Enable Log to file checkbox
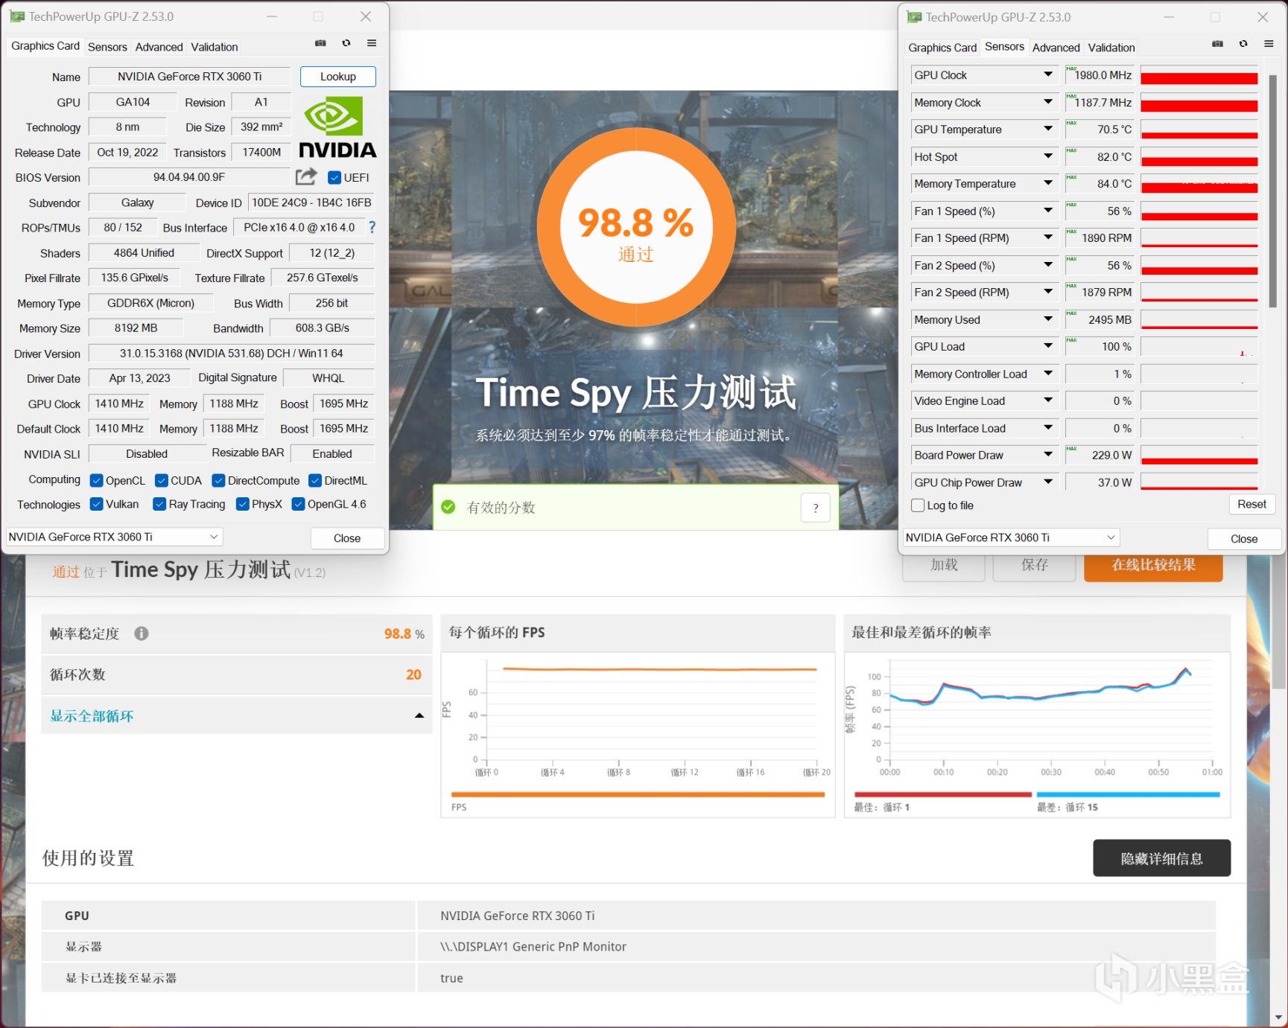This screenshot has height=1028, width=1288. click(x=918, y=505)
